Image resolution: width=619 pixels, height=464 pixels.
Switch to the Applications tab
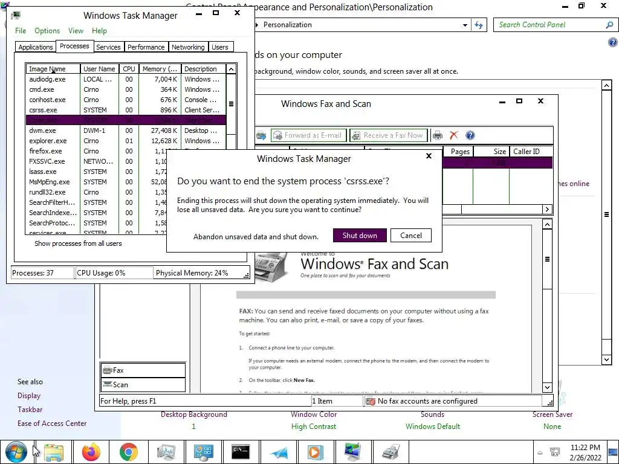[36, 47]
